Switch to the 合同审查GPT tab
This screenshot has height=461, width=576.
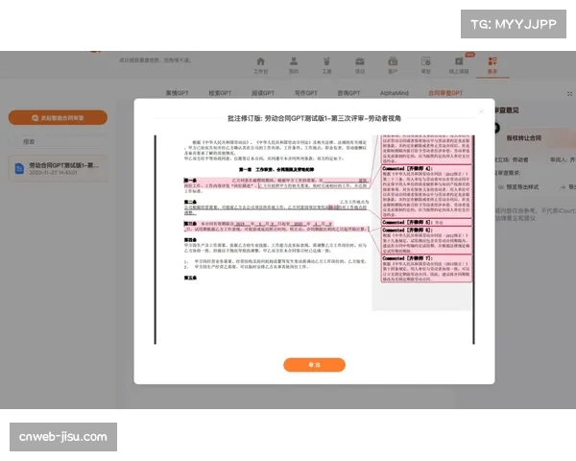[445, 93]
